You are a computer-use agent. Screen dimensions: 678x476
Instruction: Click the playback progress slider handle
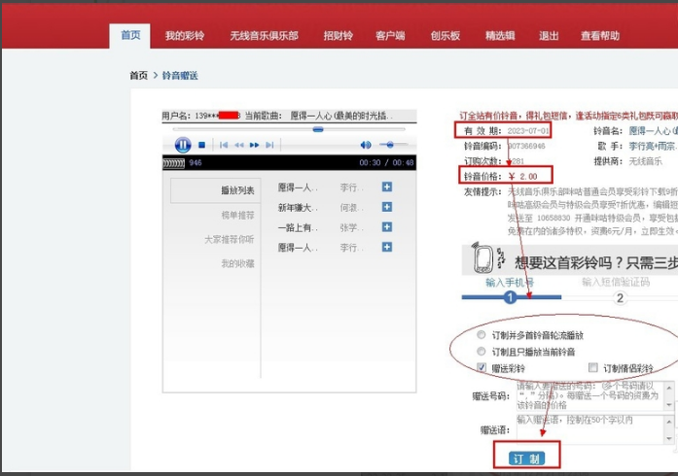tap(318, 129)
